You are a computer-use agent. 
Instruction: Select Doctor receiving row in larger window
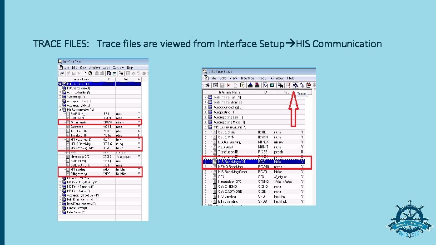[254, 142]
